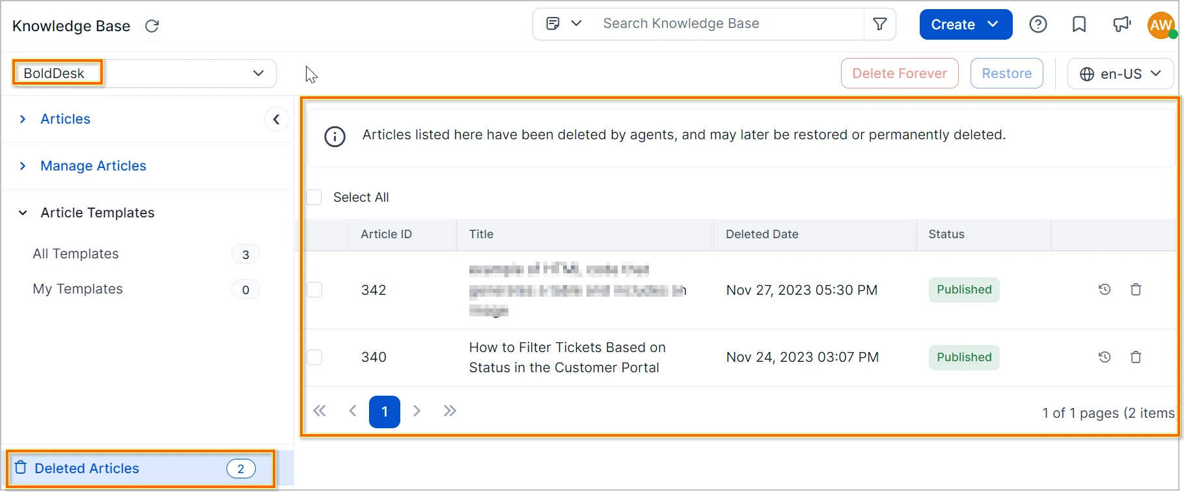Open the help question mark icon

click(x=1038, y=25)
